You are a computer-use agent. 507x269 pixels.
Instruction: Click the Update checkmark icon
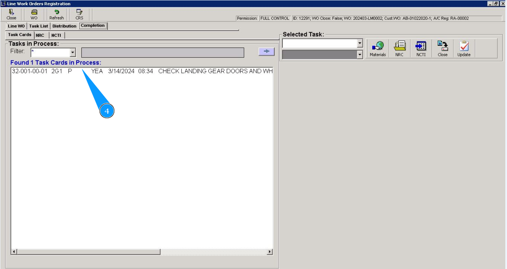point(464,49)
